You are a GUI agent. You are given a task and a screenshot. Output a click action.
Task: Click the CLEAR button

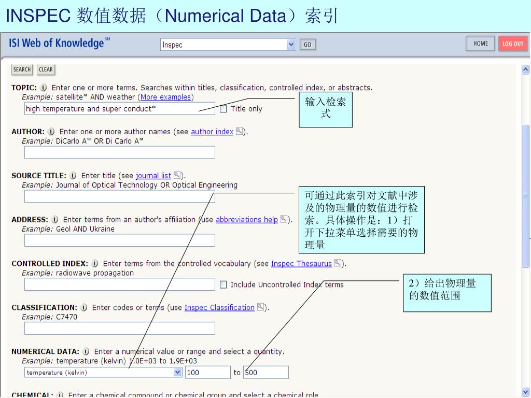coord(46,69)
